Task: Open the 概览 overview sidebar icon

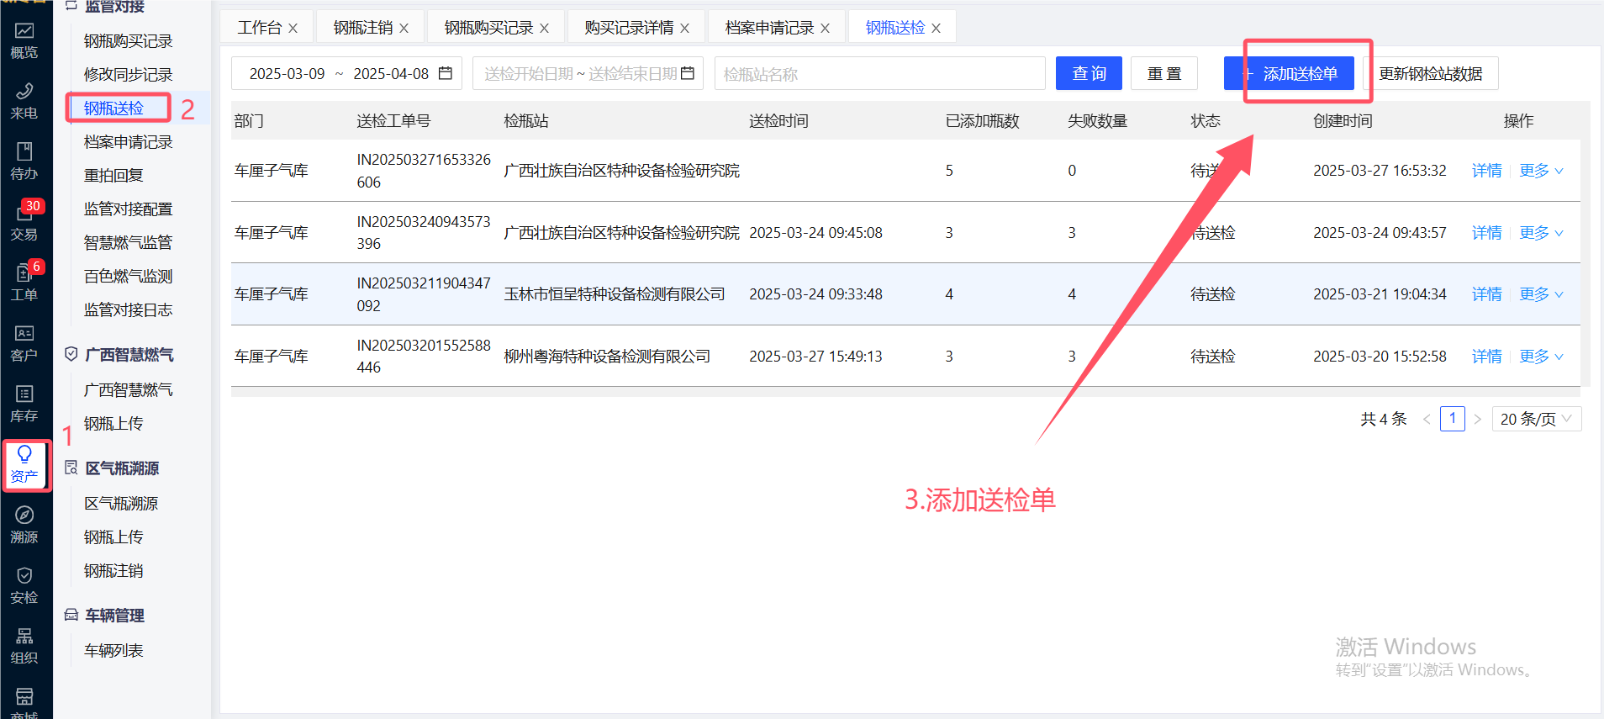Action: tap(24, 40)
